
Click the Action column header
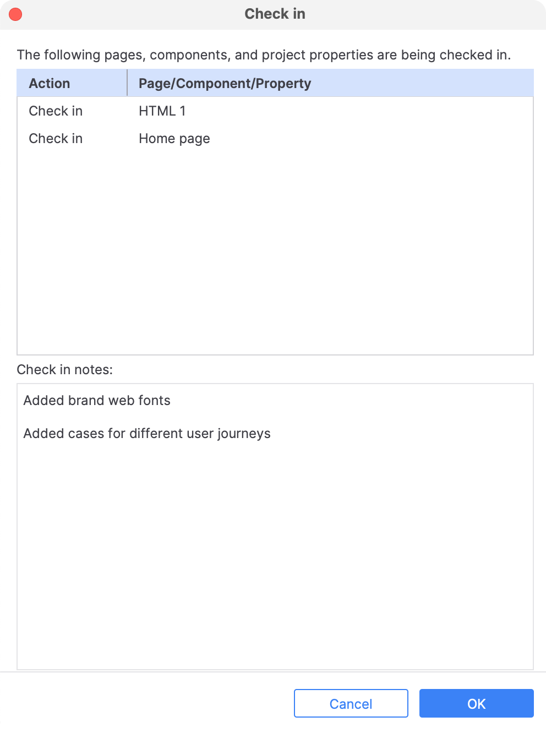tap(50, 84)
